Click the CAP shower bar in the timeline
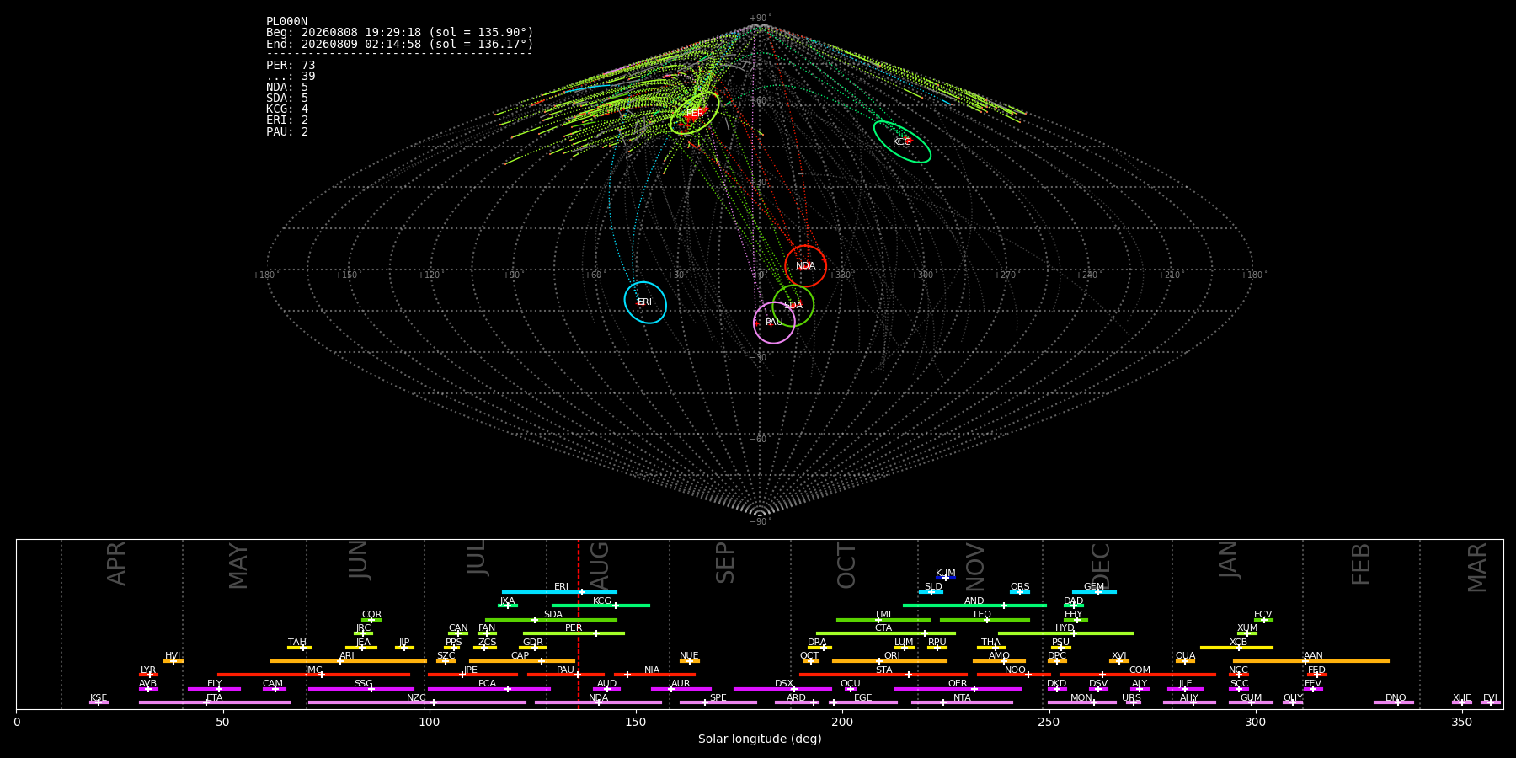Screen dimensions: 1516x758 click(x=522, y=661)
